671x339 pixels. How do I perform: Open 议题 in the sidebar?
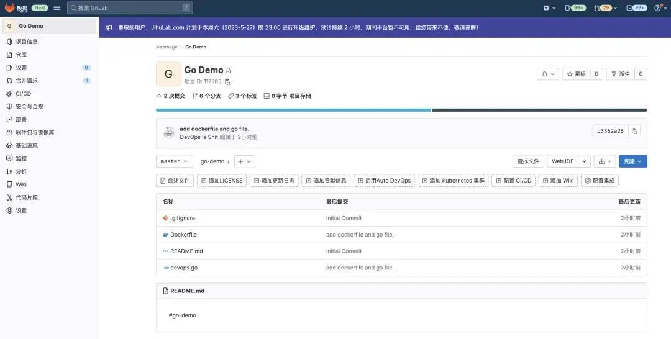21,68
